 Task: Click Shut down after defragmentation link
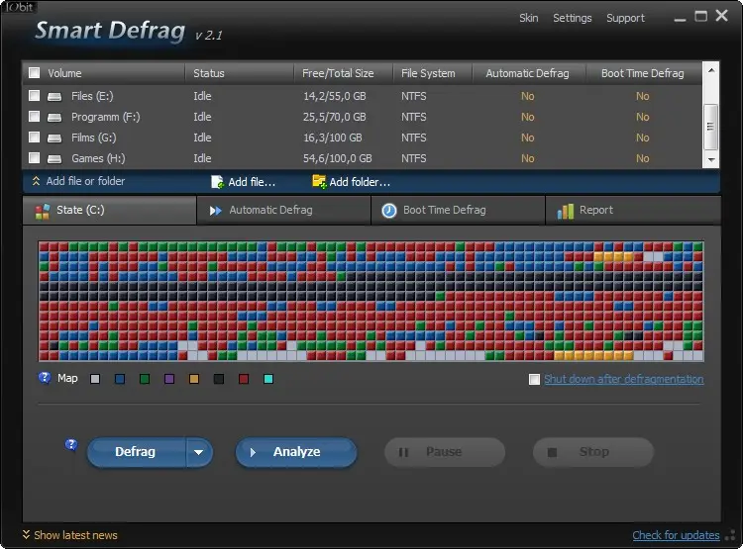pos(623,379)
